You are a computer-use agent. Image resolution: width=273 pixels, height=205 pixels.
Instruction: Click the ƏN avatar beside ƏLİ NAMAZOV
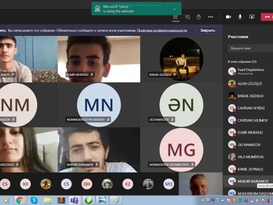(232, 145)
